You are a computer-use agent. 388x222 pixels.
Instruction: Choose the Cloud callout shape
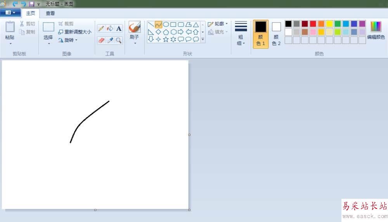(196, 39)
